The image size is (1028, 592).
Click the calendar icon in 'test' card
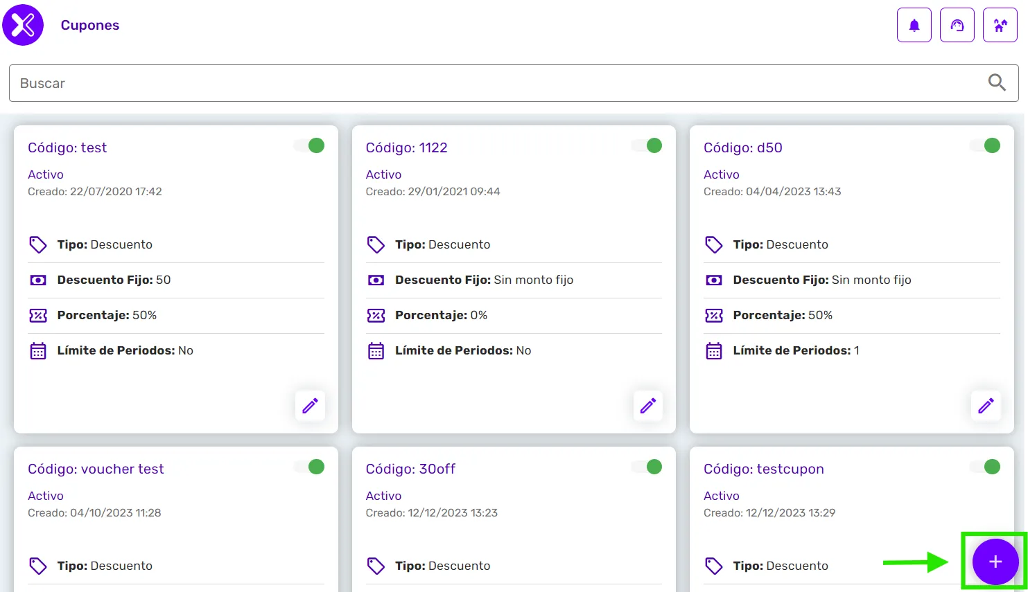coord(38,350)
